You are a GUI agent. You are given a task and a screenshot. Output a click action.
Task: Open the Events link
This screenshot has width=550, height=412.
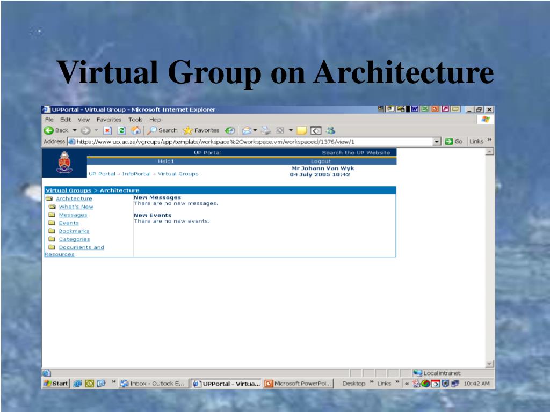click(69, 223)
